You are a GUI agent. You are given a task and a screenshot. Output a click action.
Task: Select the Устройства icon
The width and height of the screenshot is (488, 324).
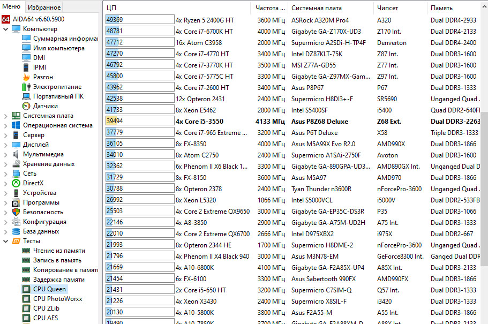tap(16, 193)
